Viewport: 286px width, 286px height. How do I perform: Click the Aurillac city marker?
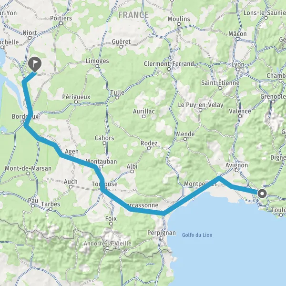[x=144, y=116]
